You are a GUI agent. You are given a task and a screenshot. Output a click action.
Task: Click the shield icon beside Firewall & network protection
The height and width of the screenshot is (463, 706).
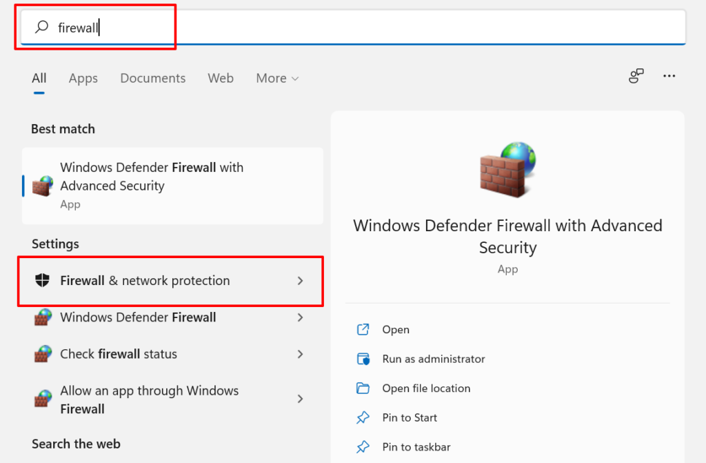(43, 281)
